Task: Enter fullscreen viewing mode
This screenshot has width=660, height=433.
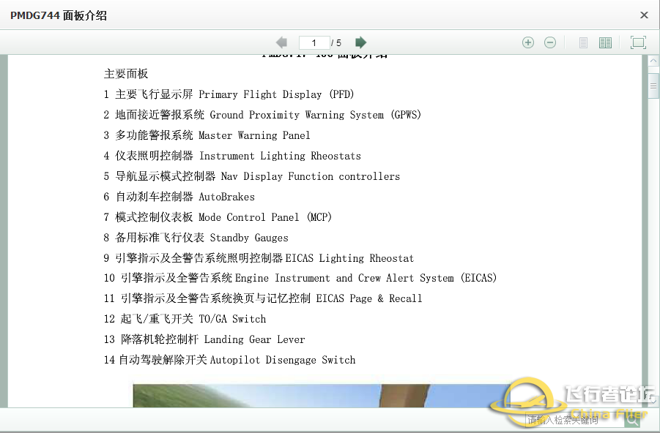Action: tap(638, 42)
